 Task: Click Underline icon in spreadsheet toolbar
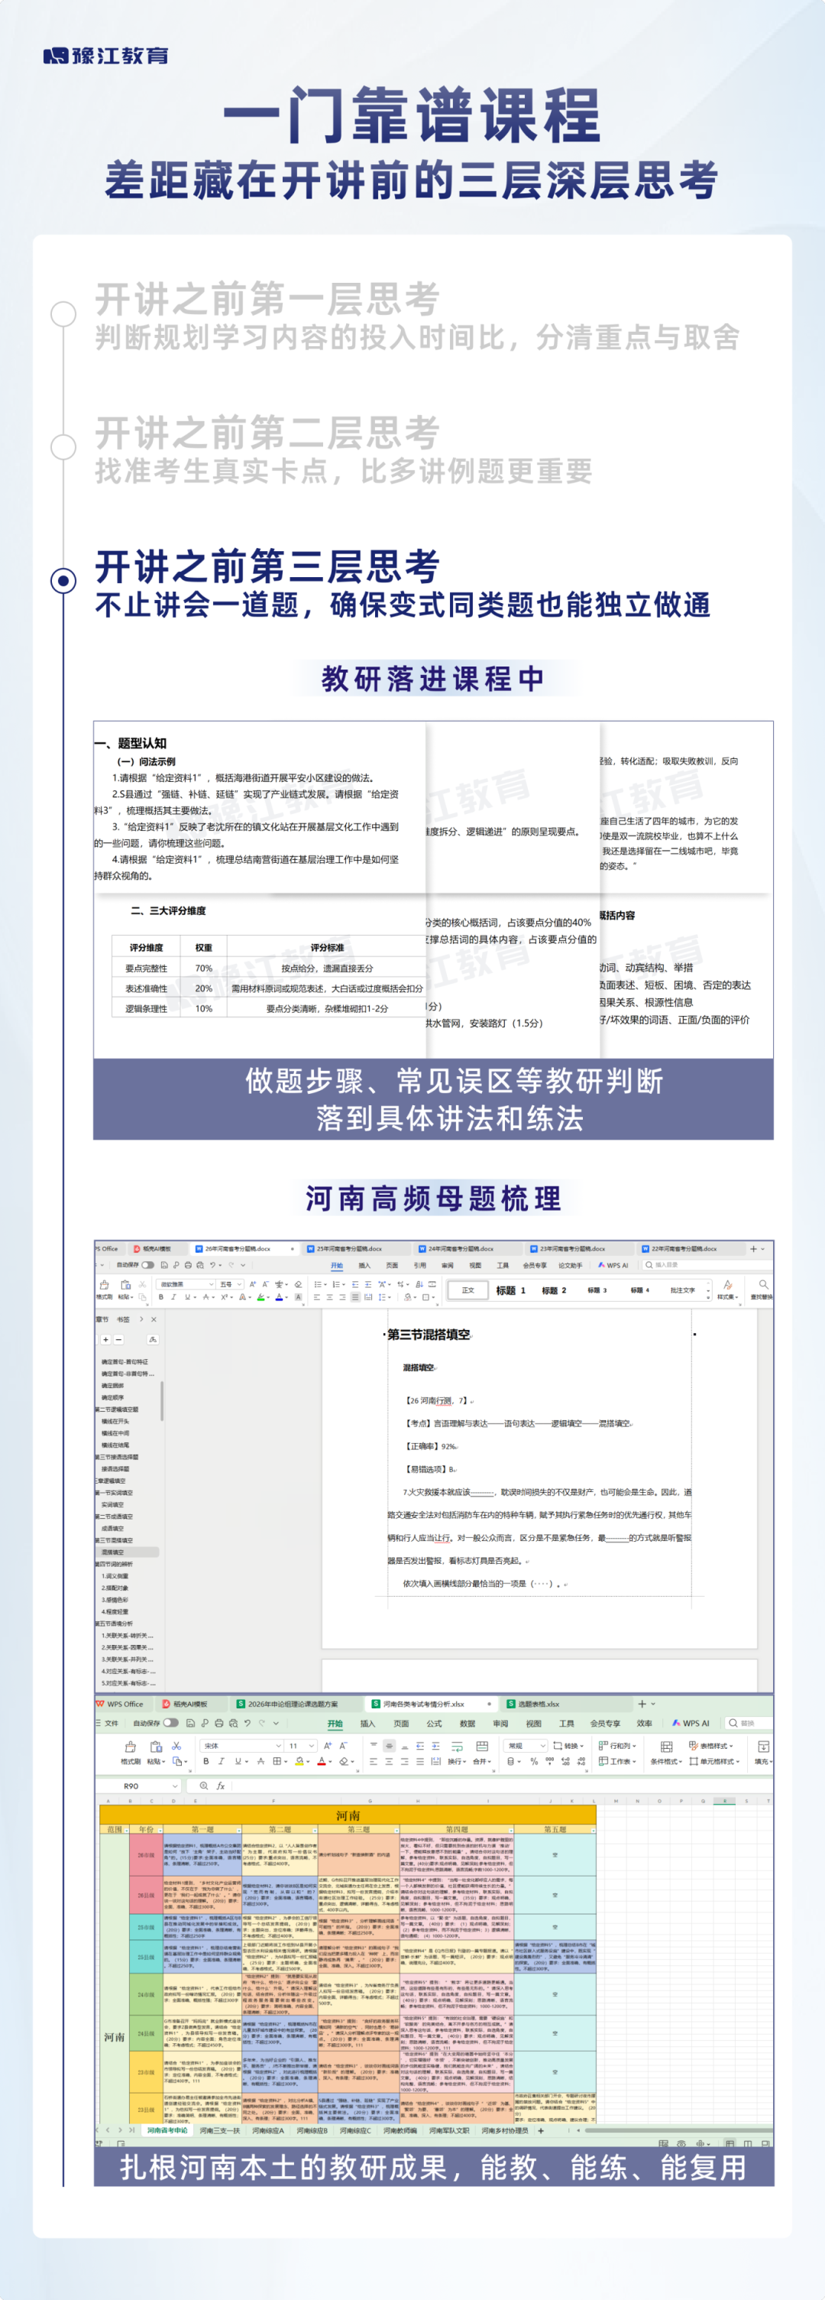(x=238, y=1762)
